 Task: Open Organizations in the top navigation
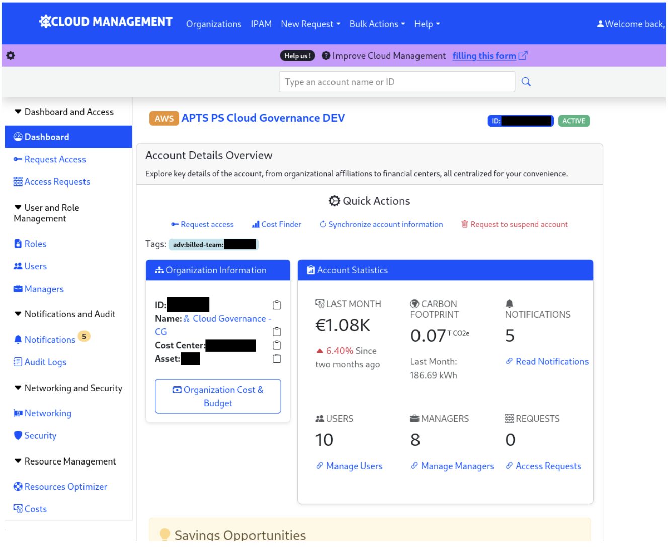pos(214,24)
